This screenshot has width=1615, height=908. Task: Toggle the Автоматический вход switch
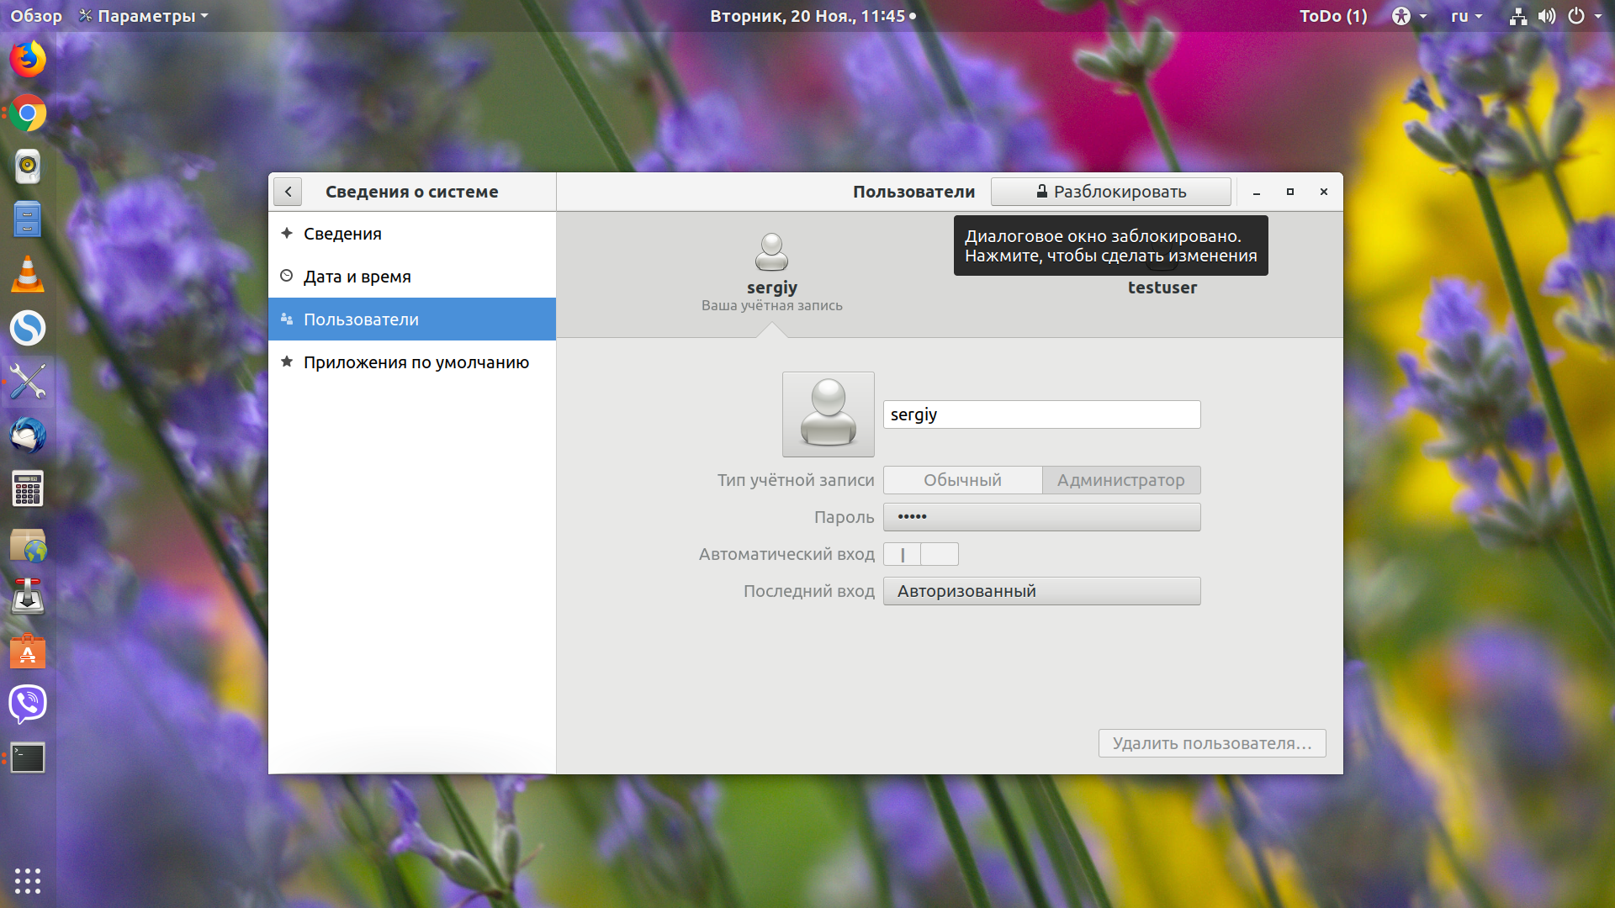(x=920, y=554)
